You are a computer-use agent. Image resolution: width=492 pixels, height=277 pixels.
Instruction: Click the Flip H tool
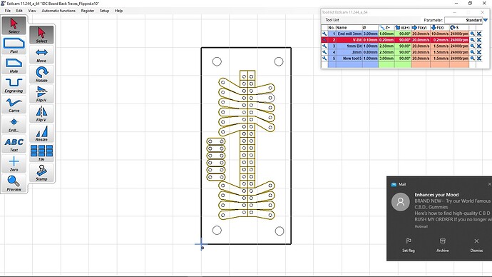point(41,94)
